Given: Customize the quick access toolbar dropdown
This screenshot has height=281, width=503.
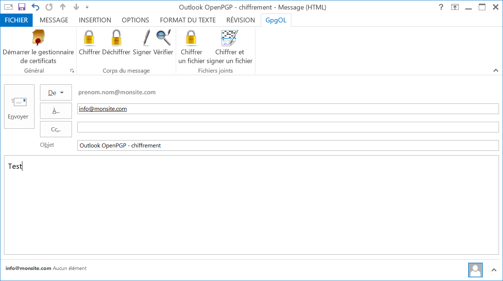Looking at the screenshot, I should point(87,7).
